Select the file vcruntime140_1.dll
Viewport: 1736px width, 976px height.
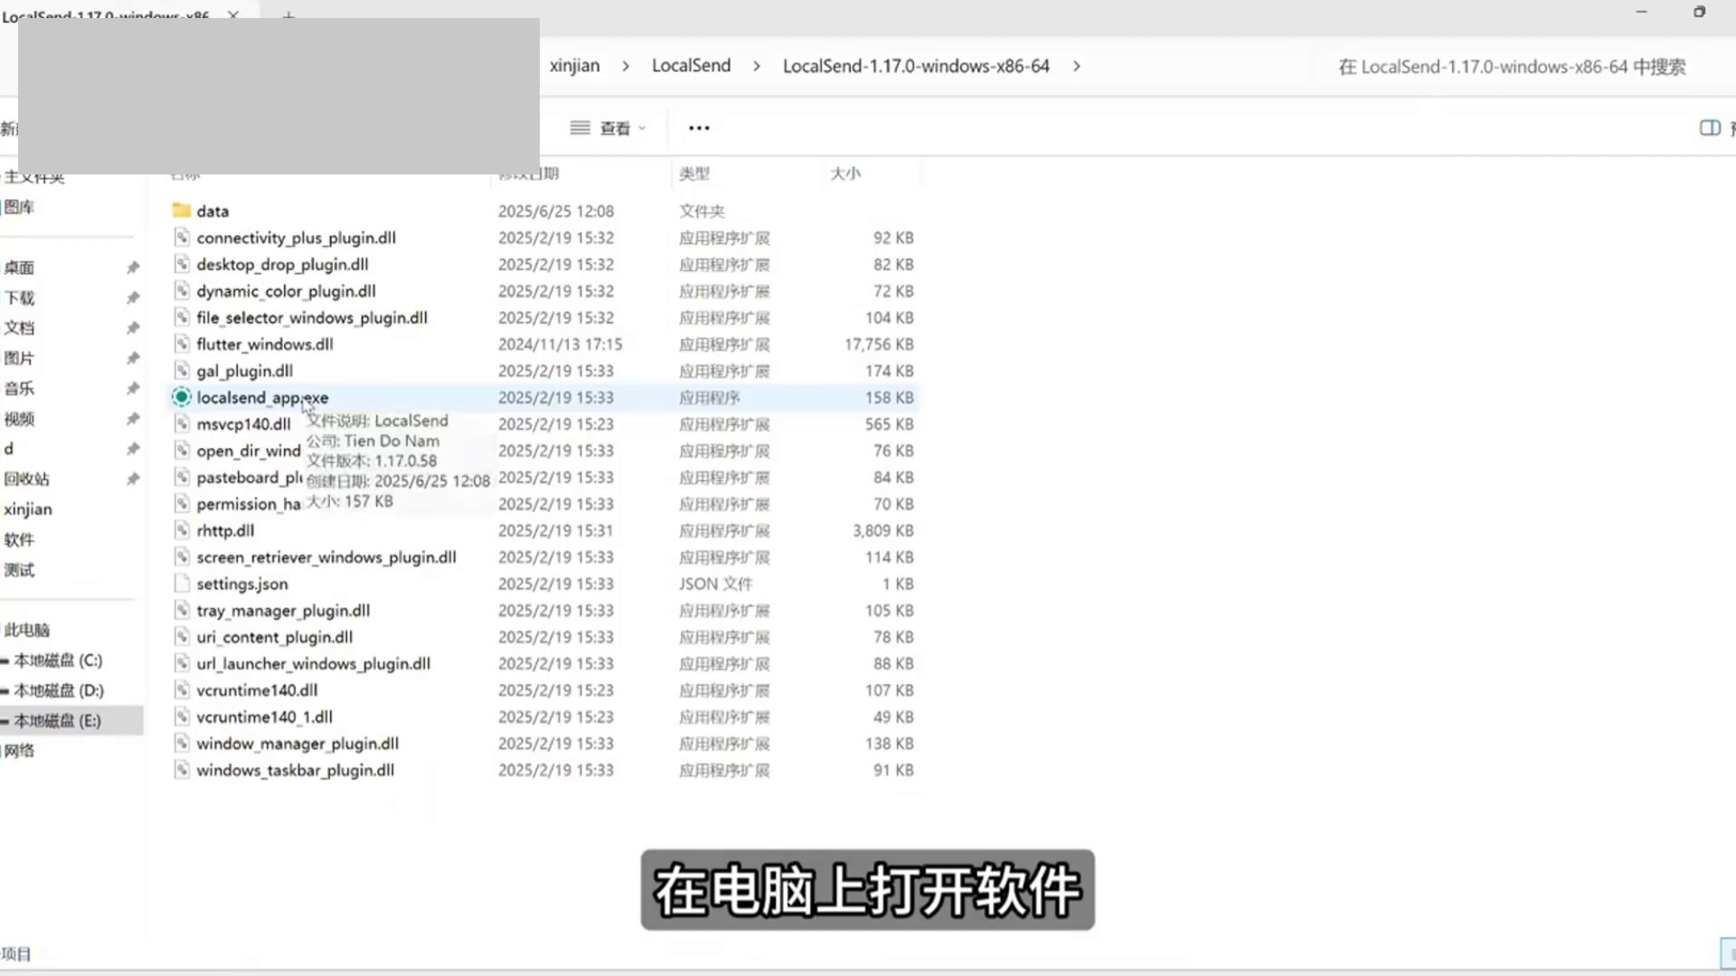tap(264, 718)
